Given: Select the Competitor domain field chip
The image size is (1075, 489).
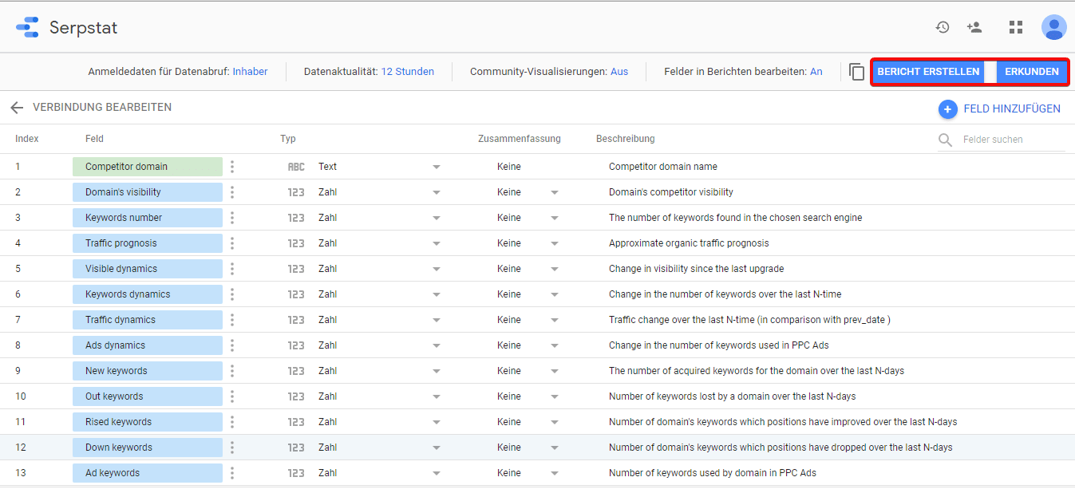Looking at the screenshot, I should coord(148,167).
